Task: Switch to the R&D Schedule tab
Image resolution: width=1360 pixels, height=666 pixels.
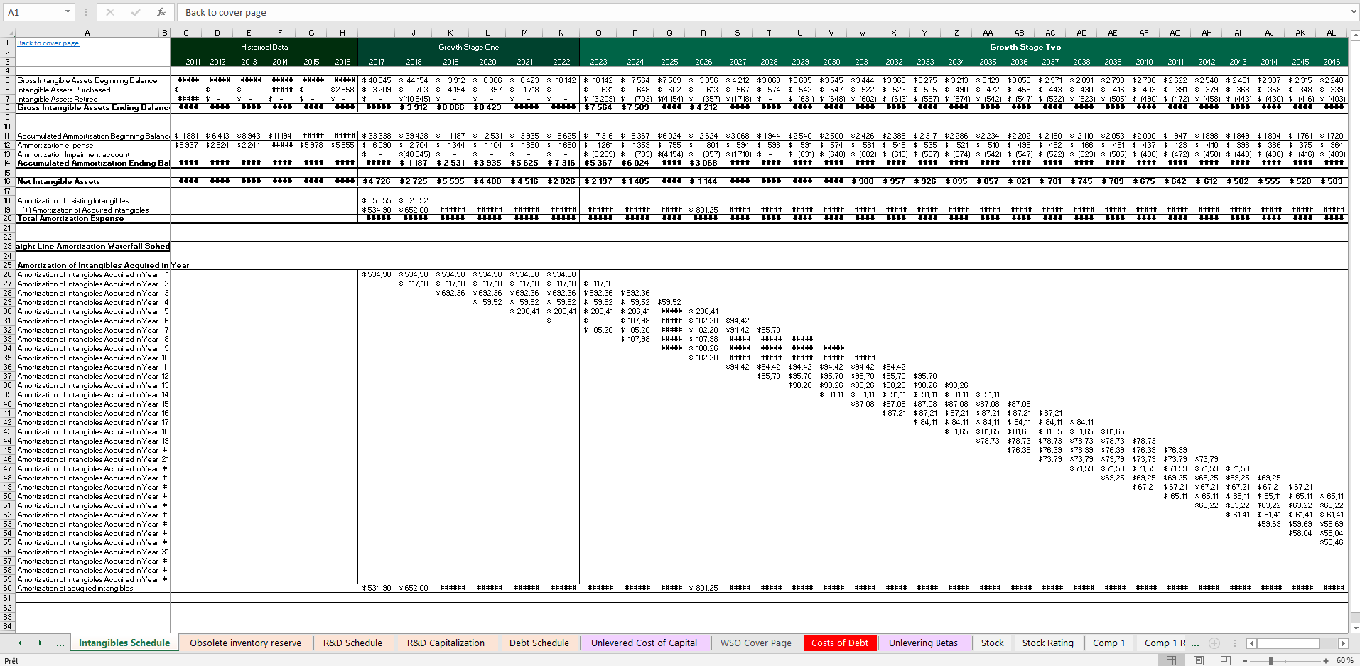Action: [352, 643]
